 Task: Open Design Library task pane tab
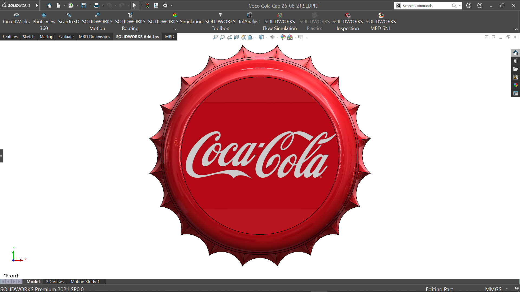click(x=516, y=61)
